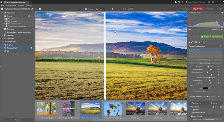Click the Экспорт button
The image size is (224, 122).
pos(205,37)
